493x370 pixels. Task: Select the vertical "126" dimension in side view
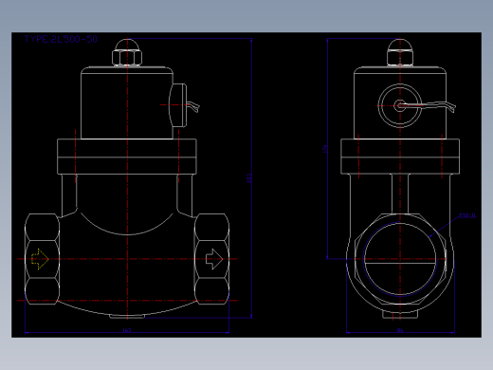coord(325,149)
